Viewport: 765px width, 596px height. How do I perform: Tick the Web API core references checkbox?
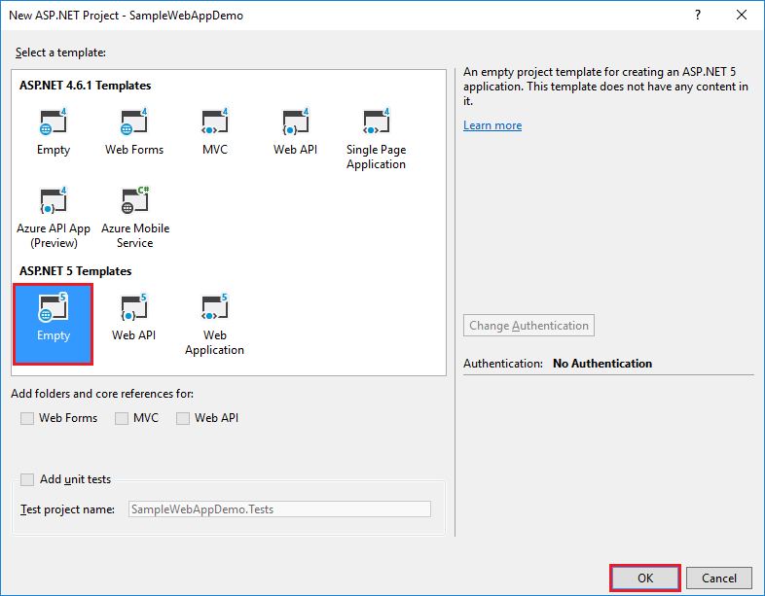pos(183,418)
